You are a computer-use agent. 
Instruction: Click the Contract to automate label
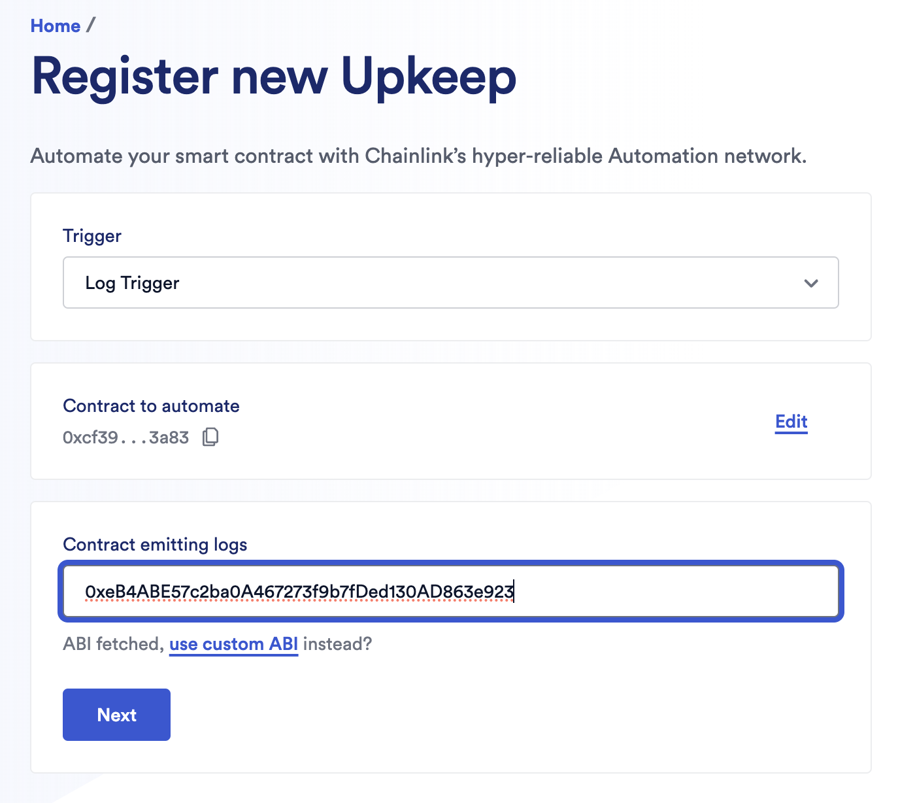pyautogui.click(x=151, y=406)
